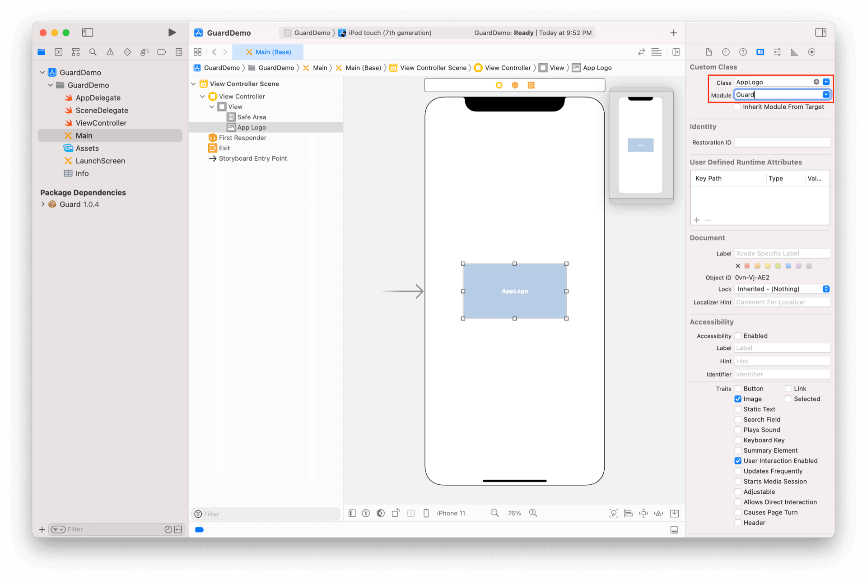This screenshot has width=867, height=580.
Task: Select the Main (Base) editor tab
Action: [269, 52]
